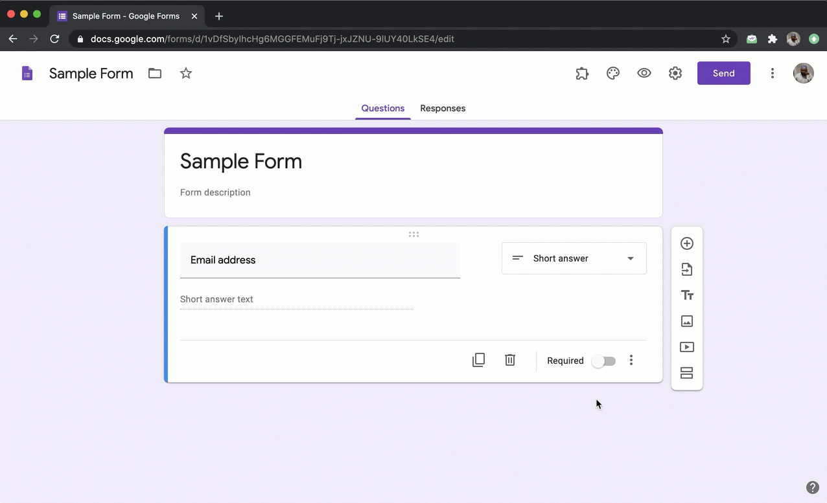Add a title and description block
827x503 pixels.
click(687, 295)
